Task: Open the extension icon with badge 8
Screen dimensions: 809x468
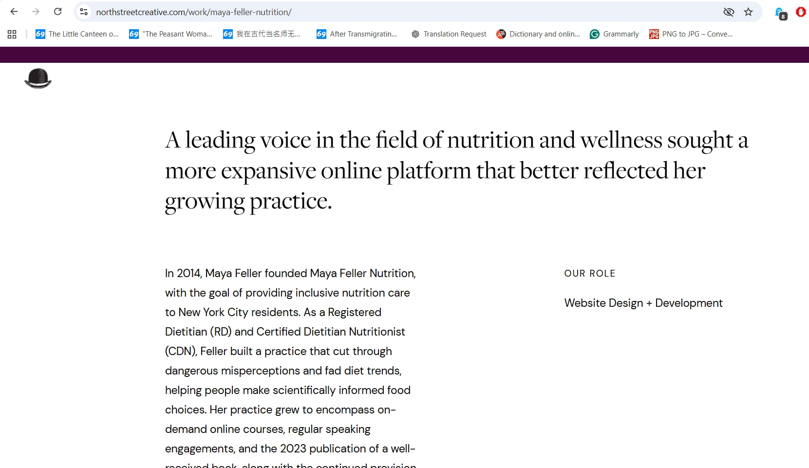Action: [780, 13]
